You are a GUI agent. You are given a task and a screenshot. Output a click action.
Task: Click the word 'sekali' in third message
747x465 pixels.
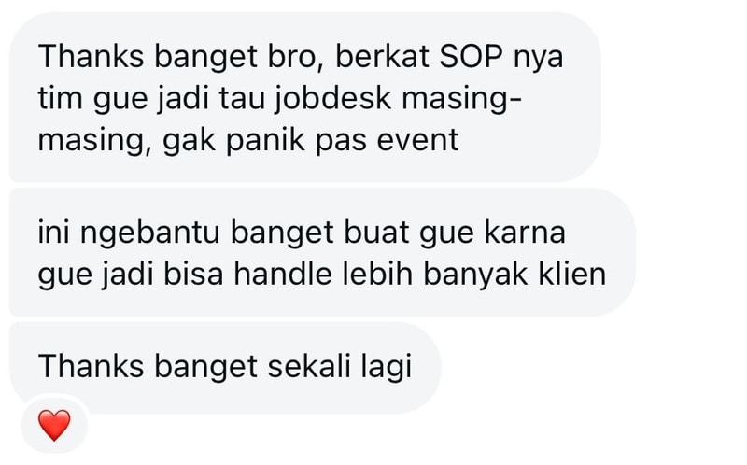pos(310,367)
